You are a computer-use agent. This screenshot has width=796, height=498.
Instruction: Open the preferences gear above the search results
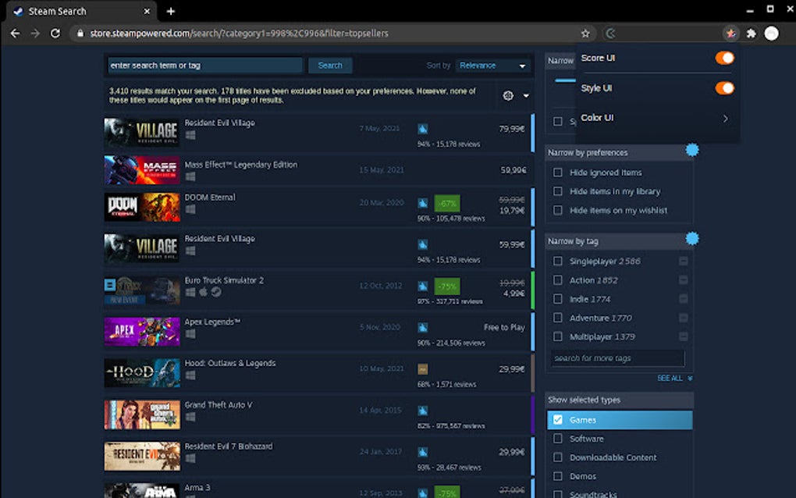tap(507, 95)
